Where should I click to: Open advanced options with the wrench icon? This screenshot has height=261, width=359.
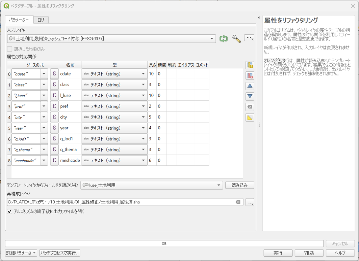[236, 39]
